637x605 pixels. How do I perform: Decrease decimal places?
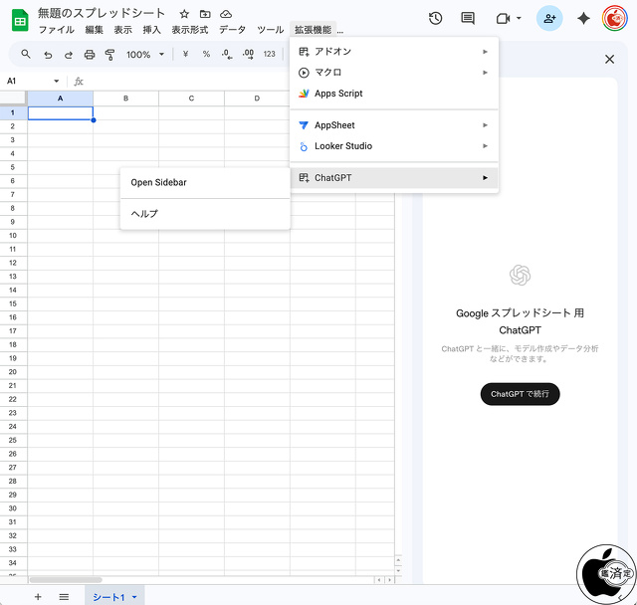[x=227, y=55]
